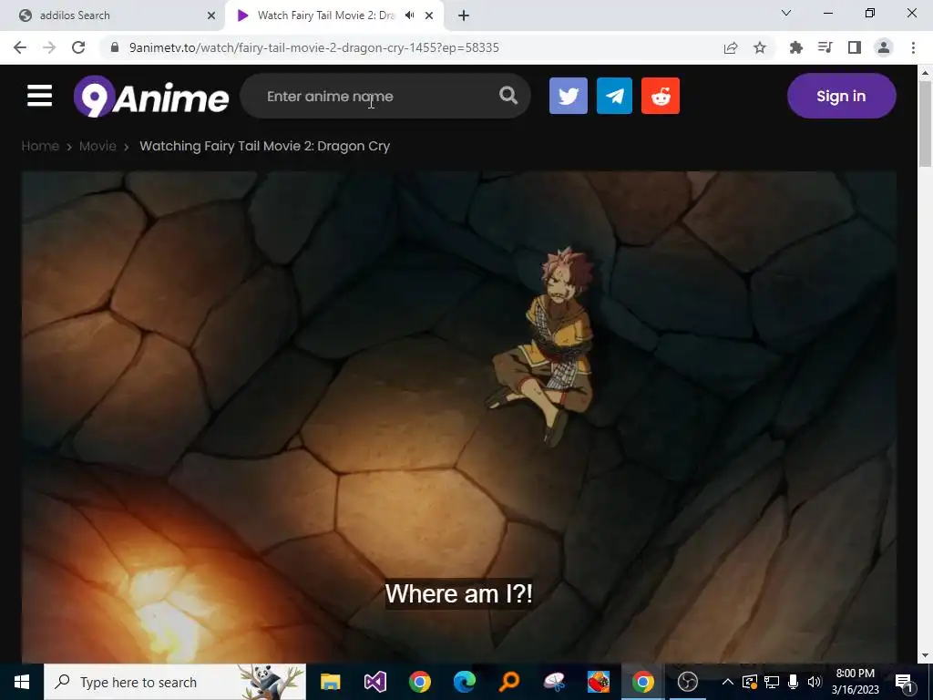Open the notifications action center
933x700 pixels.
(x=904, y=682)
